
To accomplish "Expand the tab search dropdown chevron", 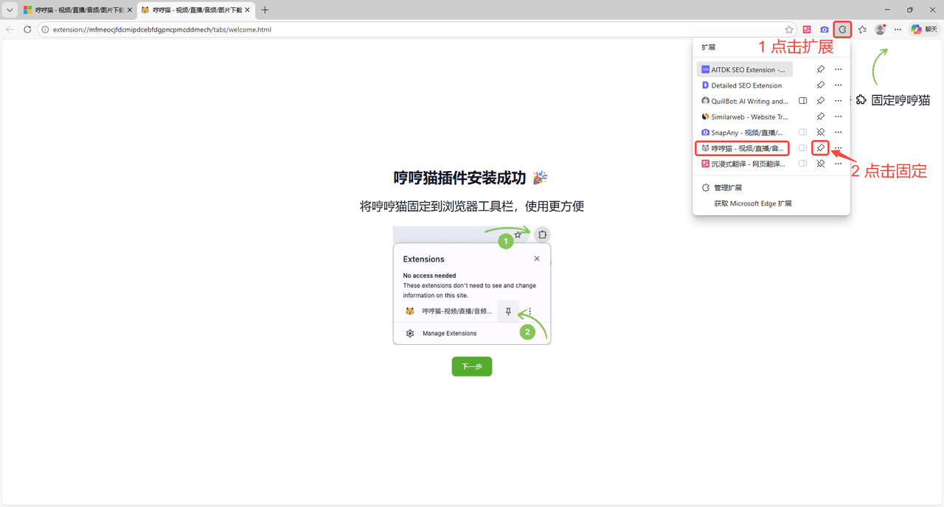I will coord(10,10).
